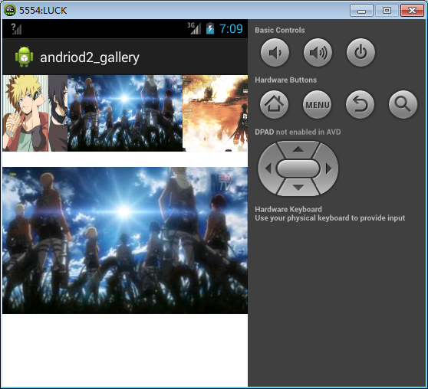Click the emulator window icon in title bar
The height and width of the screenshot is (389, 428).
[x=10, y=10]
